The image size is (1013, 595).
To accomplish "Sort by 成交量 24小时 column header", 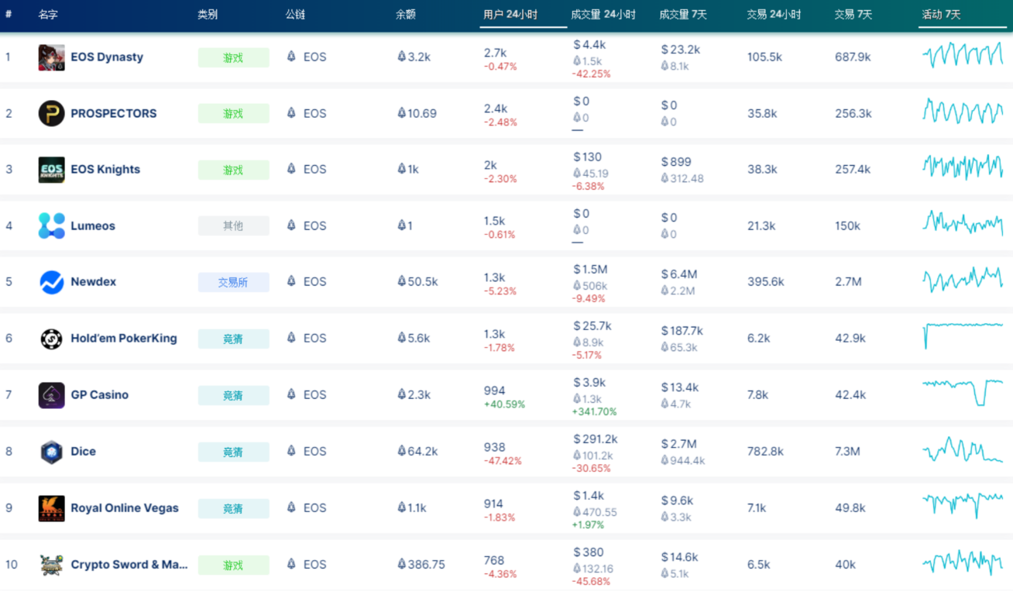I will (603, 15).
